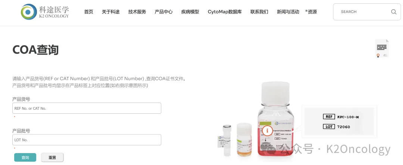Click the search magnifier icon
The height and width of the screenshot is (165, 403).
pos(394,12)
